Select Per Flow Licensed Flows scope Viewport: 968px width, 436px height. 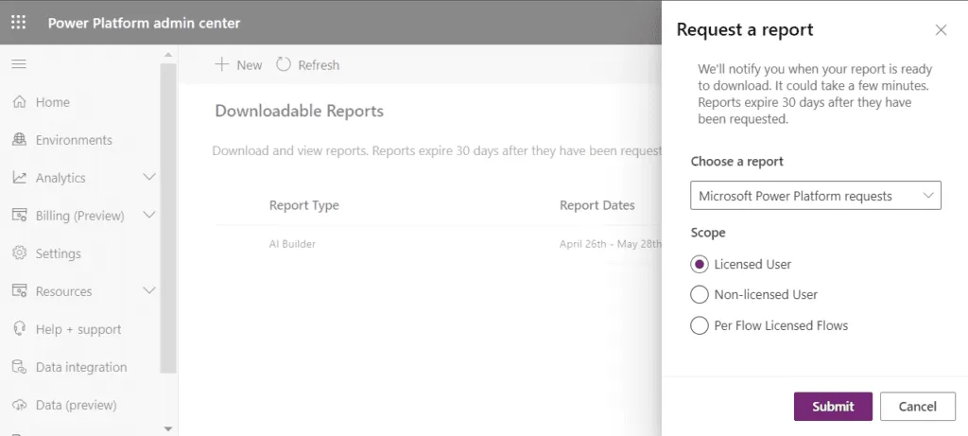(x=699, y=325)
